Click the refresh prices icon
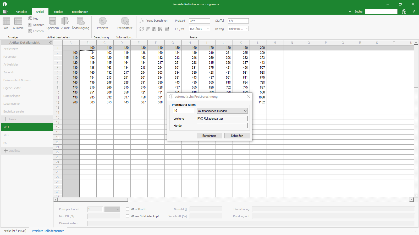Viewport: 419px width, 235px height. pos(142,29)
